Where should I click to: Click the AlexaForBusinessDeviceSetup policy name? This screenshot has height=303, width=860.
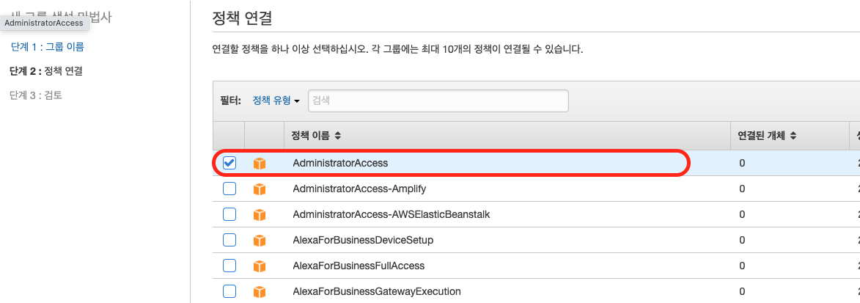coord(364,240)
